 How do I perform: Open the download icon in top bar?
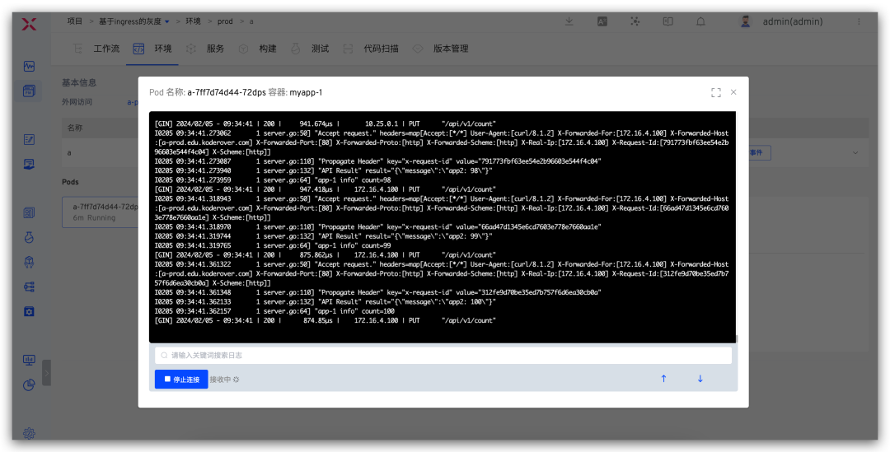(x=569, y=21)
